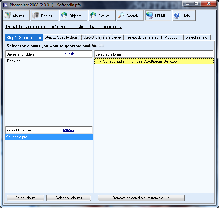Open the Search tab label
The width and height of the screenshot is (219, 208).
pyautogui.click(x=132, y=16)
